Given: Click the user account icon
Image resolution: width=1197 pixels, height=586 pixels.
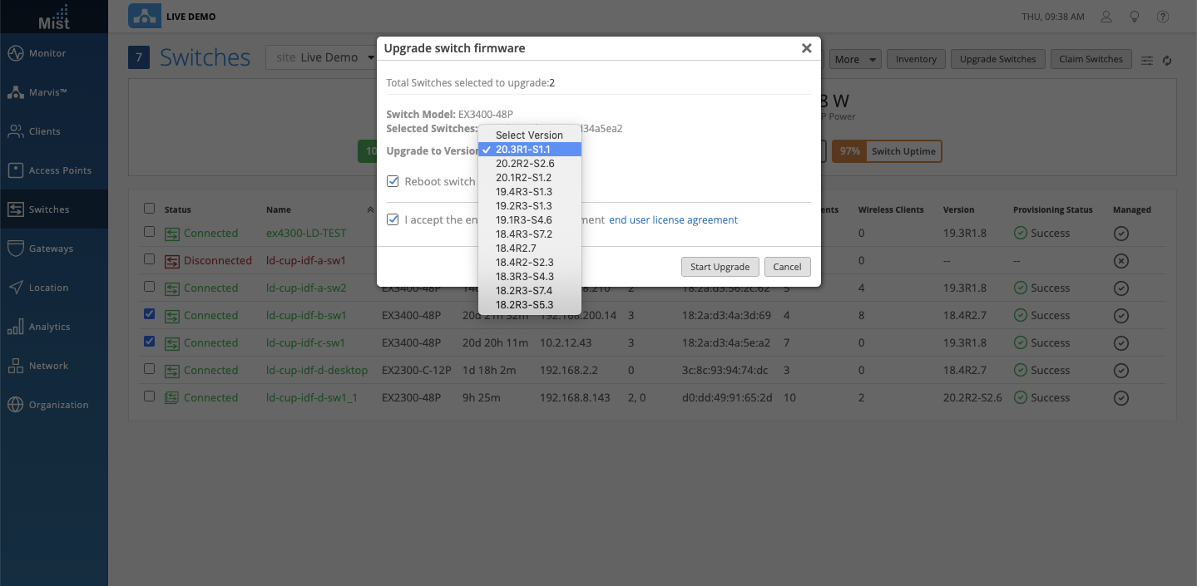Looking at the screenshot, I should point(1105,17).
